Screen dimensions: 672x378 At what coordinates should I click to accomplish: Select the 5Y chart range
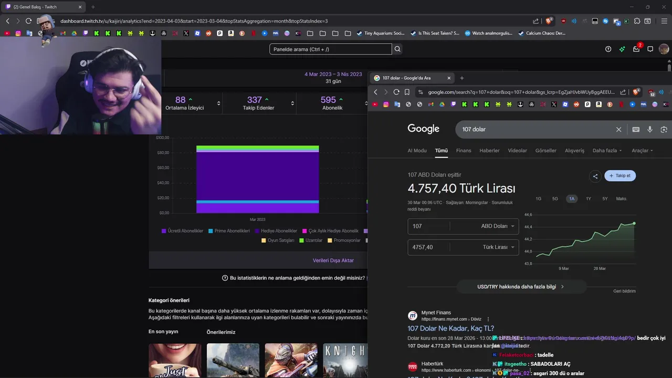click(x=605, y=199)
